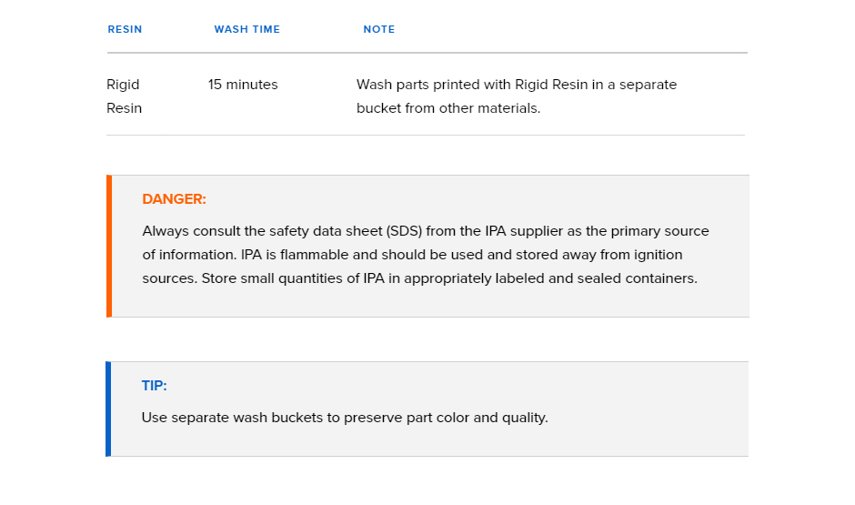
Task: Click the 15 minutes wash time cell
Action: (243, 85)
